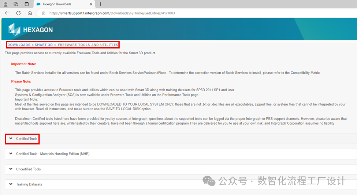The height and width of the screenshot is (195, 357).
Task: Open the SMART 3D breadcrumb link
Action: (44, 45)
